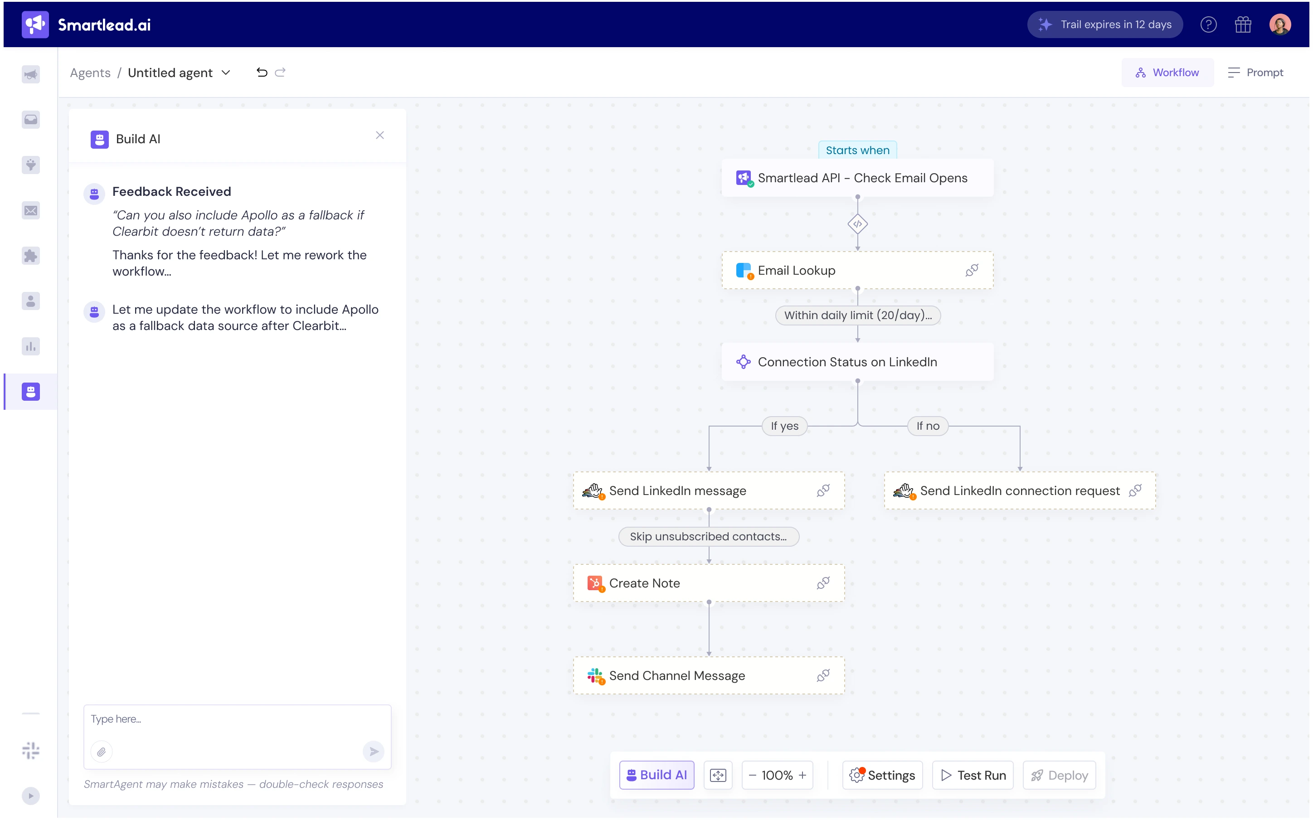Switch to the Prompt tab
The height and width of the screenshot is (825, 1313).
[1255, 73]
